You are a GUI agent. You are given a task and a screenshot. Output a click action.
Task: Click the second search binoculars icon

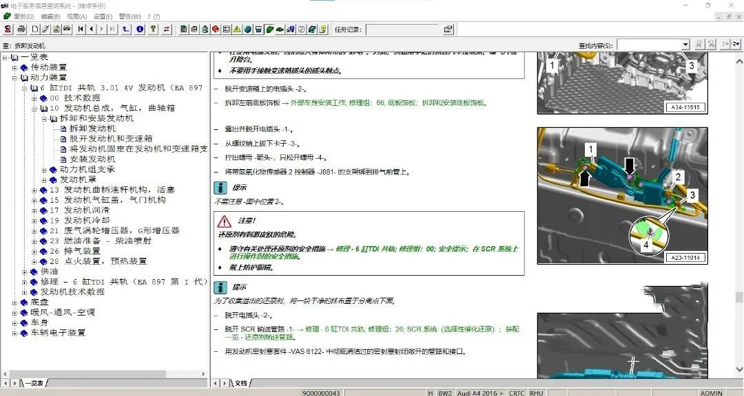click(x=711, y=45)
